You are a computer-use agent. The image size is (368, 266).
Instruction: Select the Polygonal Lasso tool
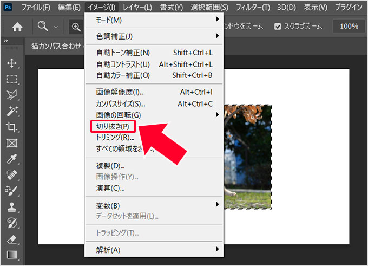click(12, 95)
